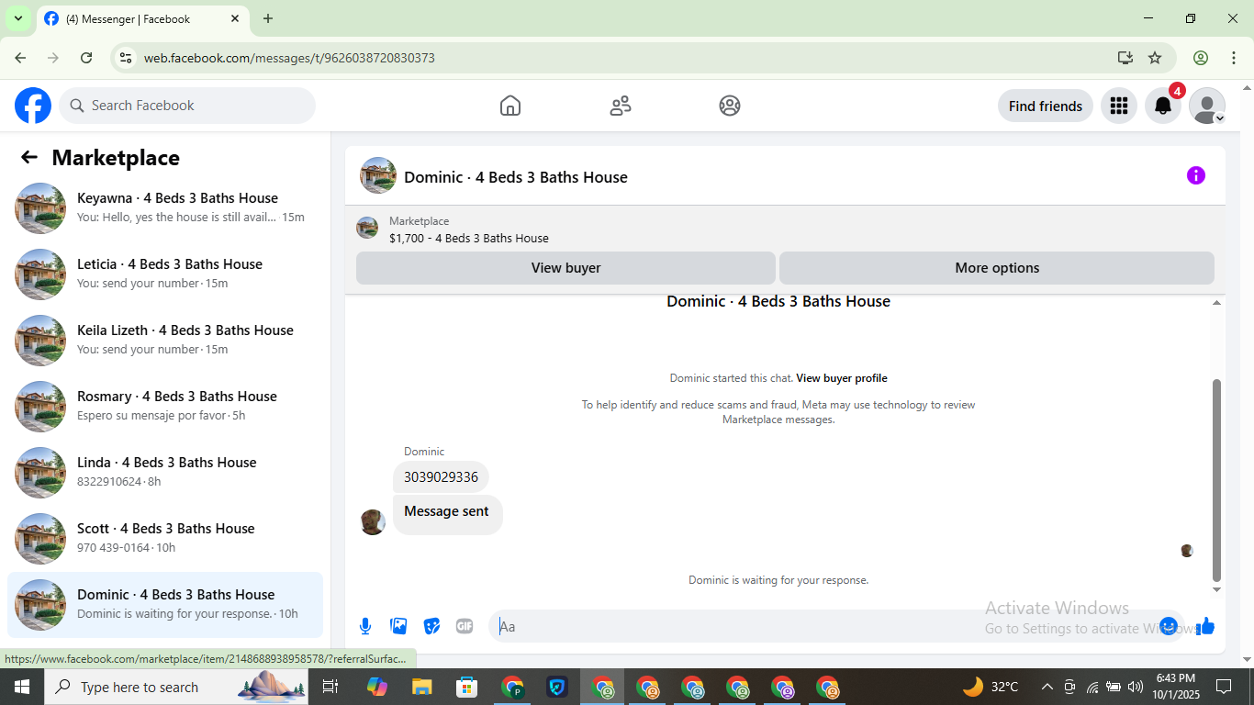
Task: Open conversation information purple icon
Action: (1195, 175)
